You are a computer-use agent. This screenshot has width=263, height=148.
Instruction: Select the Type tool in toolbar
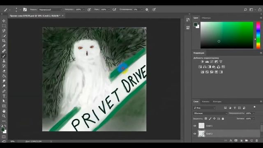pyautogui.click(x=4, y=96)
